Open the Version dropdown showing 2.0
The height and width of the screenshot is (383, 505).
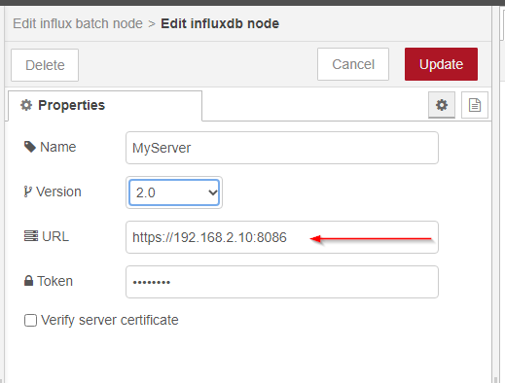(174, 192)
